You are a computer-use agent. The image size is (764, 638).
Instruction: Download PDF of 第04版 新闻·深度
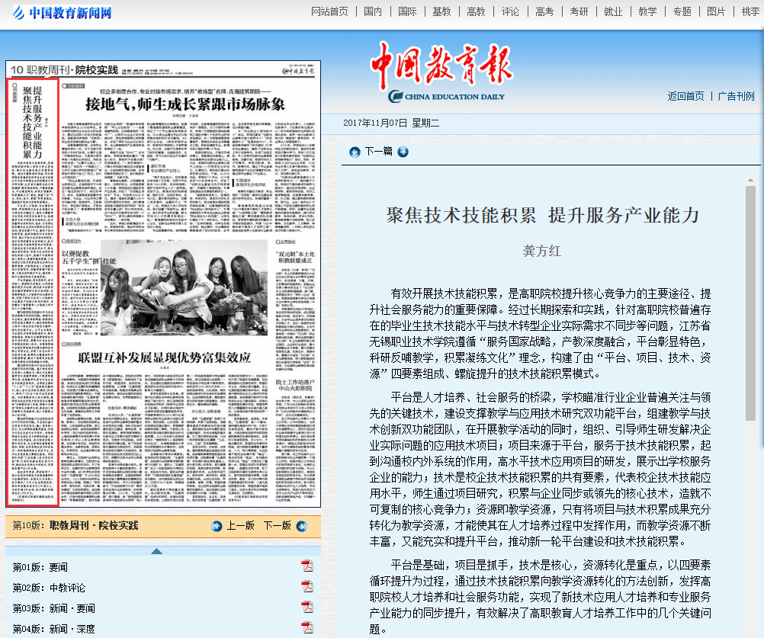tap(307, 628)
